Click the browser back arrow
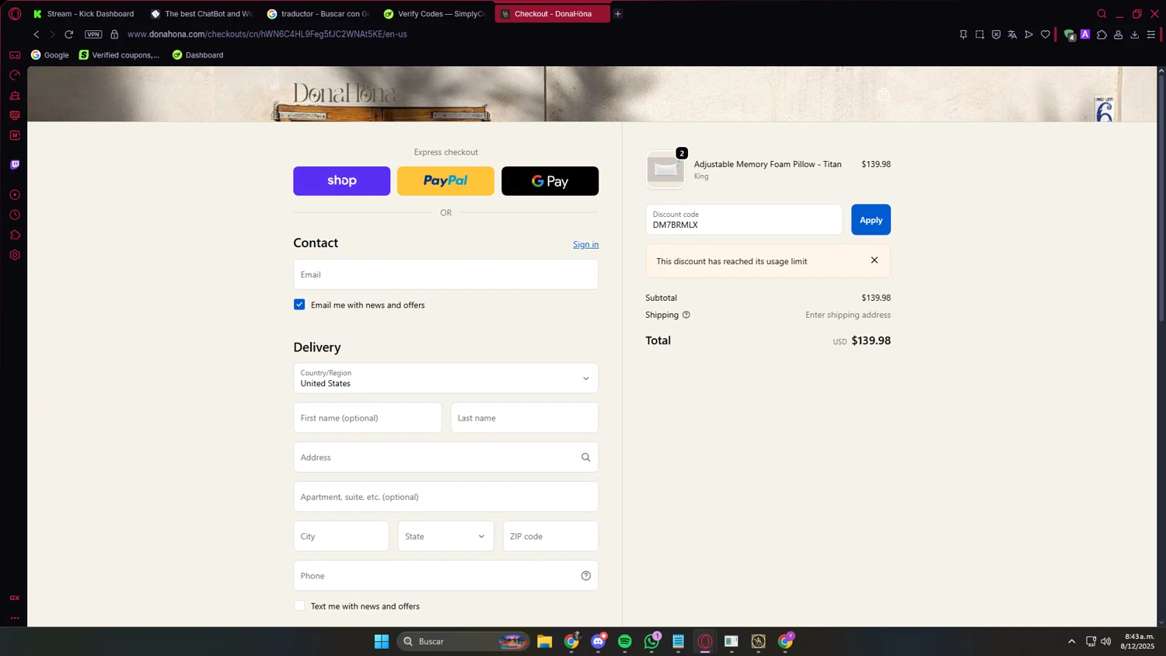Image resolution: width=1166 pixels, height=656 pixels. 37,34
